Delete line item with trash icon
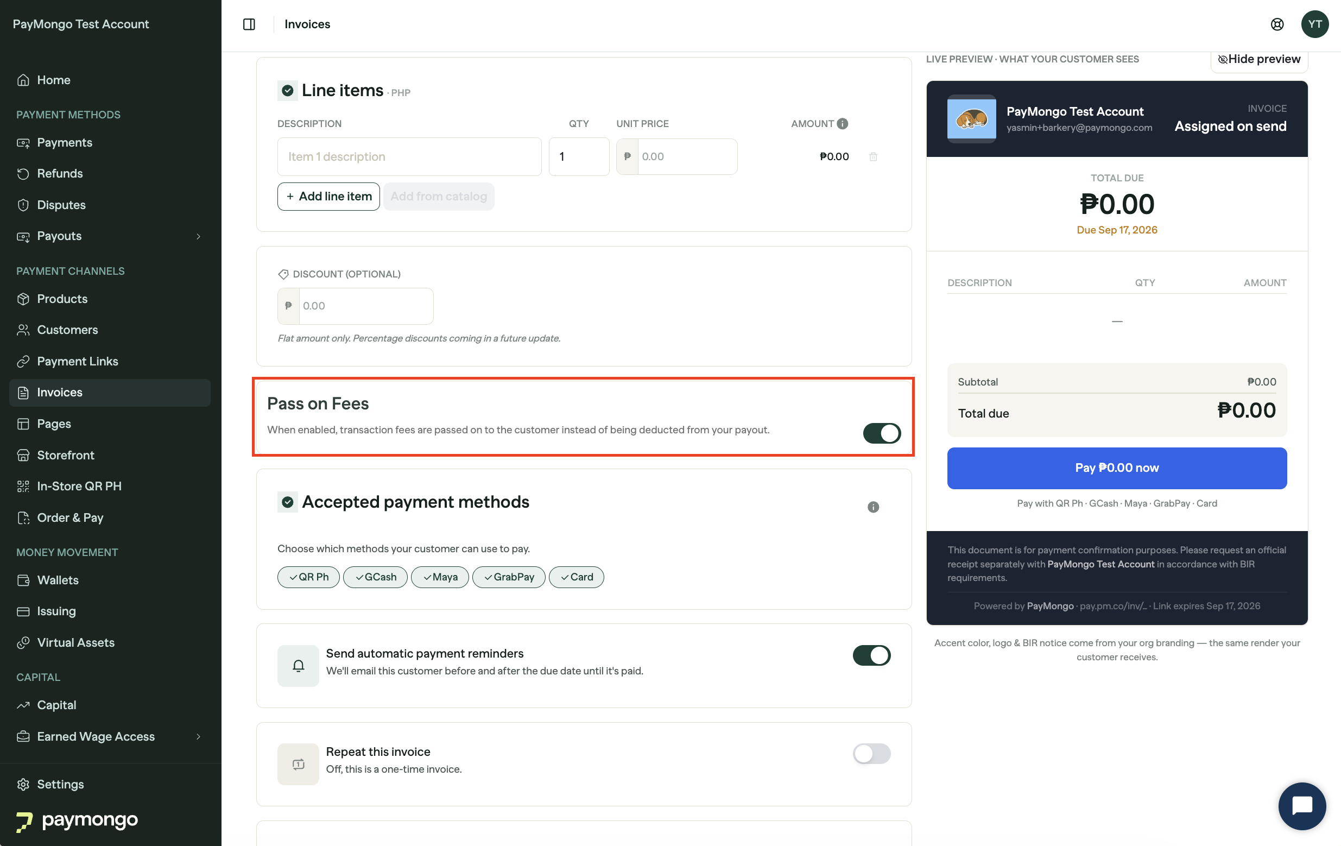This screenshot has height=846, width=1341. point(872,156)
